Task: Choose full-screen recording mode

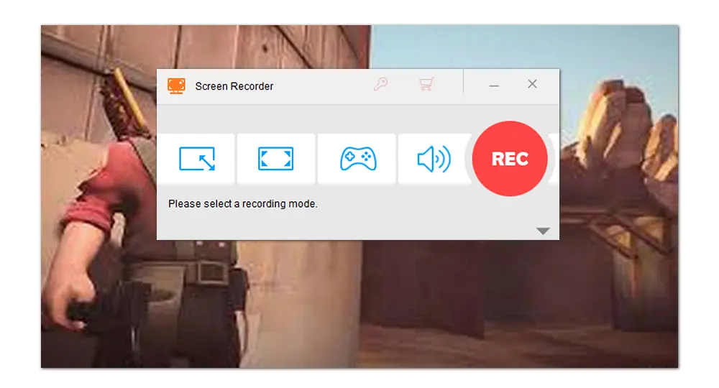Action: pos(275,159)
